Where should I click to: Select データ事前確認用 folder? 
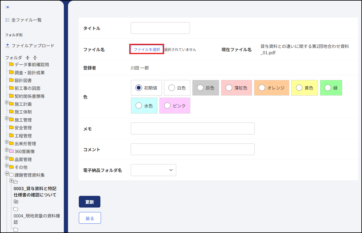32,65
